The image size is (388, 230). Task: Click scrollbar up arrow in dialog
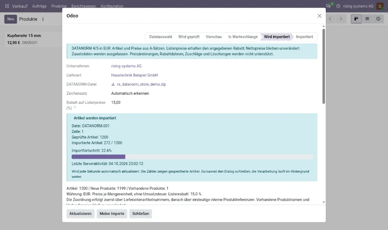pyautogui.click(x=324, y=26)
